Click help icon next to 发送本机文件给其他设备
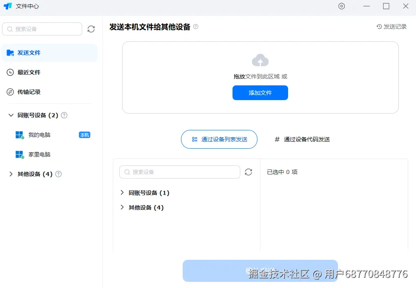The image size is (416, 288). [x=196, y=27]
